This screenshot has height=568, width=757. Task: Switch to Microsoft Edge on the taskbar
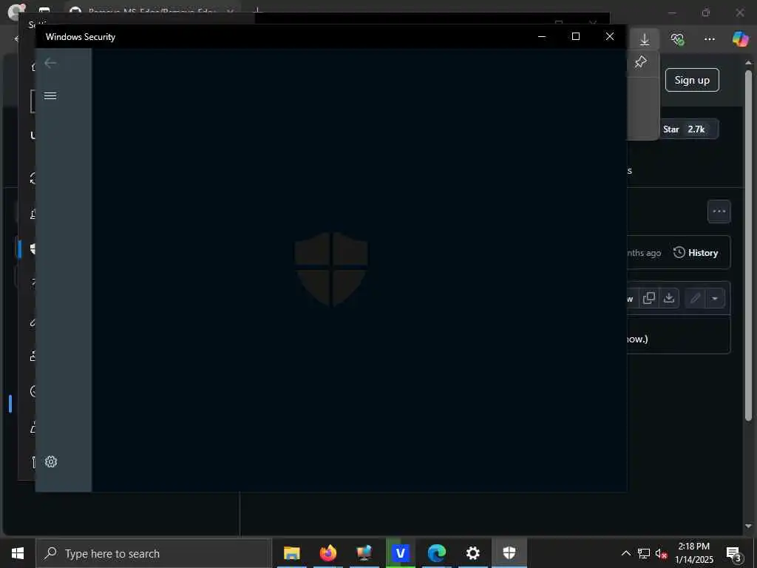click(436, 553)
